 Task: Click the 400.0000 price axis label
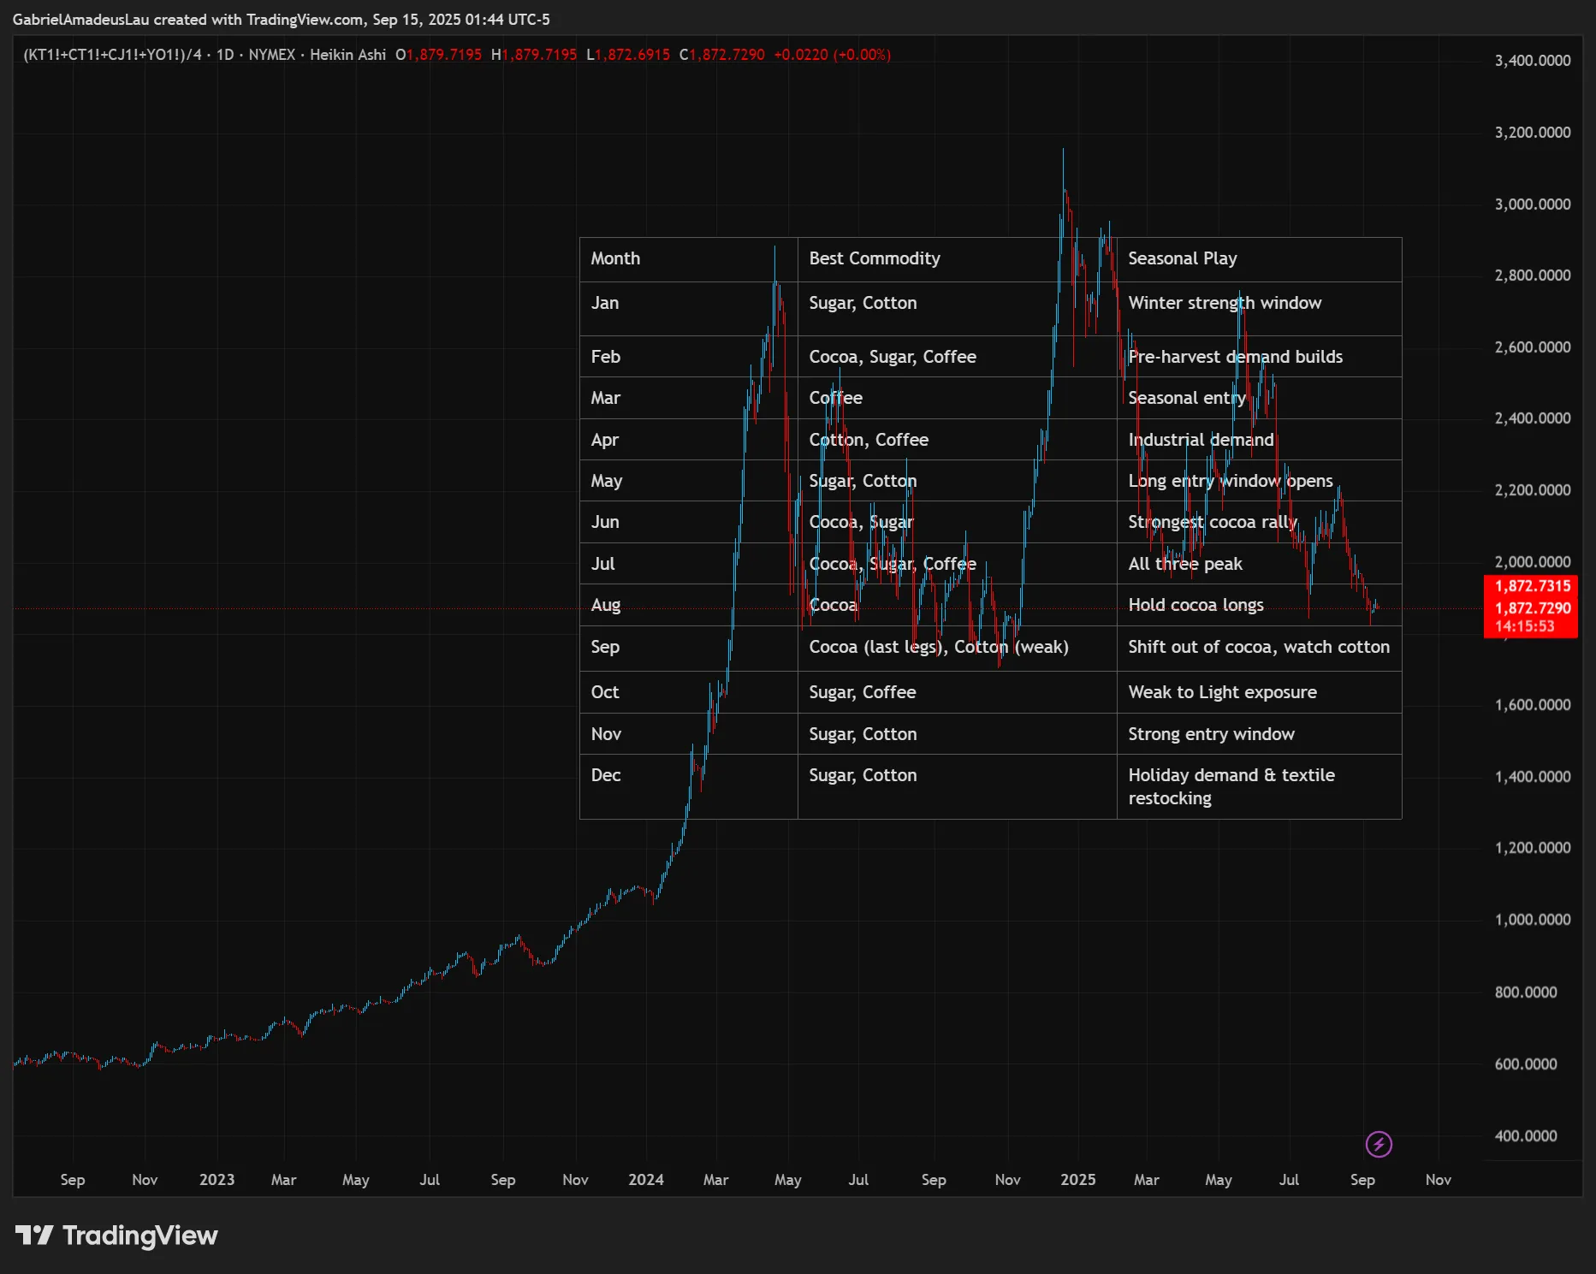coord(1526,1136)
